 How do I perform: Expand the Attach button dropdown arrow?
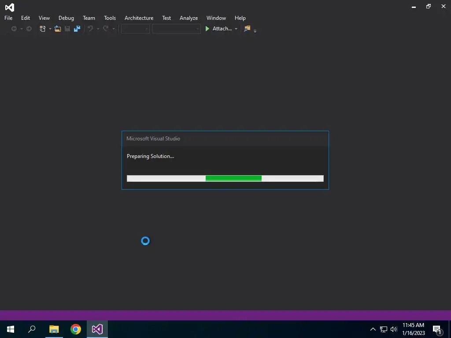(236, 29)
